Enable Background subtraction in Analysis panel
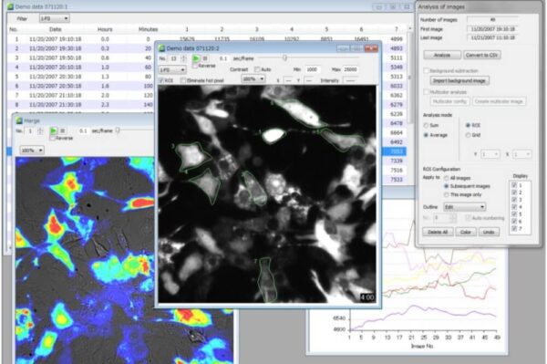The height and width of the screenshot is (364, 547). point(426,70)
